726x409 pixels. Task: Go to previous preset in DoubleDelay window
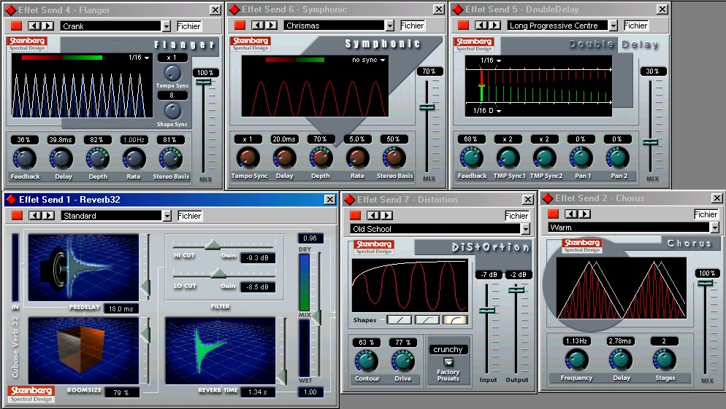(x=481, y=25)
